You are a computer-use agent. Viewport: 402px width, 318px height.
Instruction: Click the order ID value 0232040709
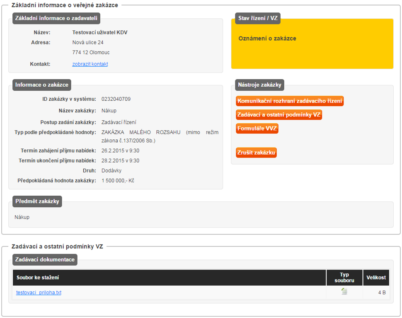[116, 99]
